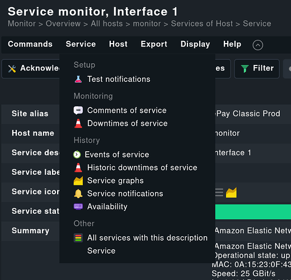291x280 pixels.
Task: Click the Events of service clock icon
Action: click(x=77, y=155)
